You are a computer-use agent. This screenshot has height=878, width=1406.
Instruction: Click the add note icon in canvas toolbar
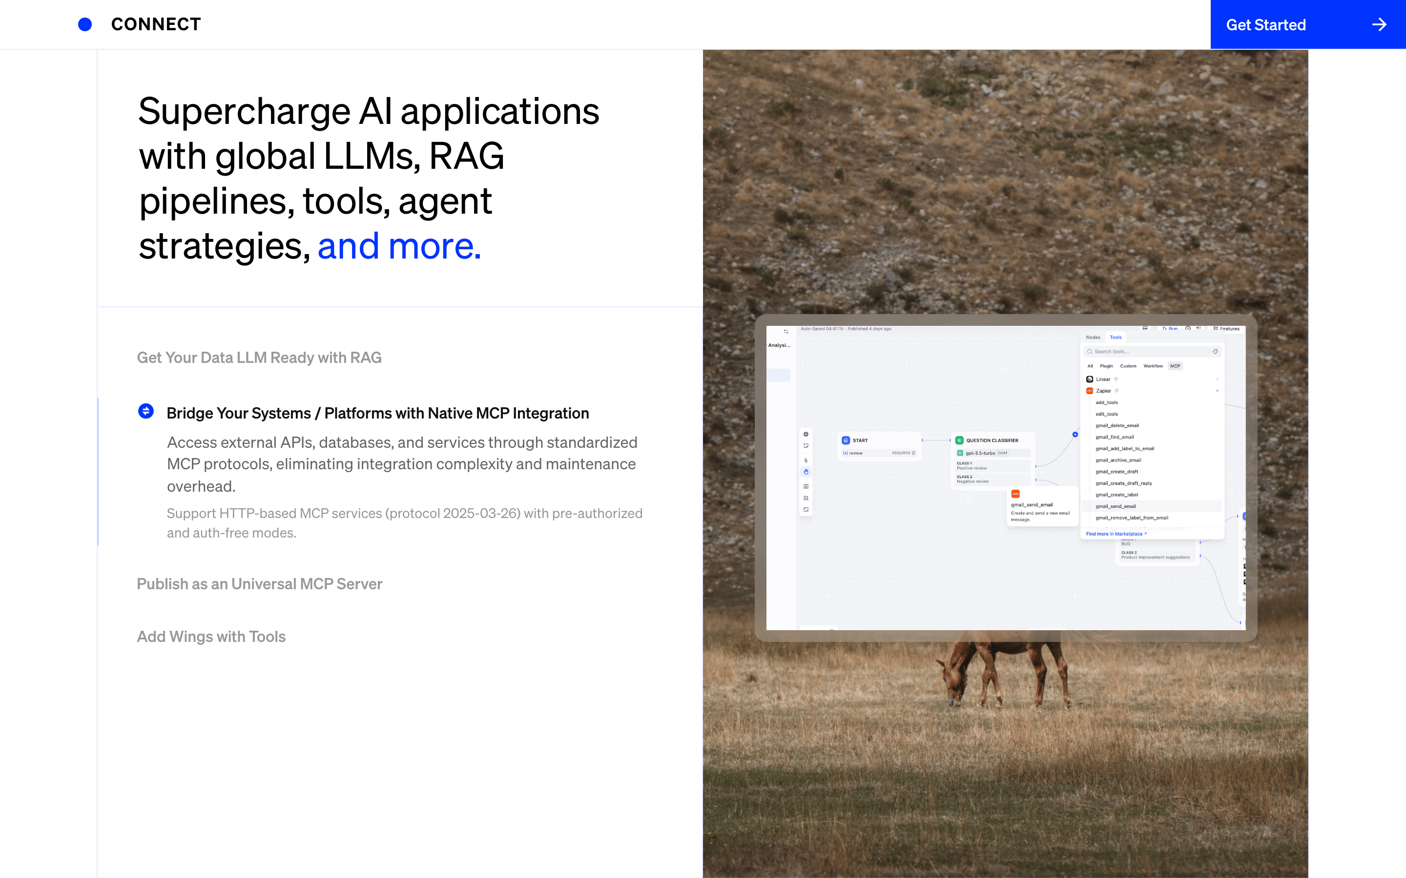[806, 446]
